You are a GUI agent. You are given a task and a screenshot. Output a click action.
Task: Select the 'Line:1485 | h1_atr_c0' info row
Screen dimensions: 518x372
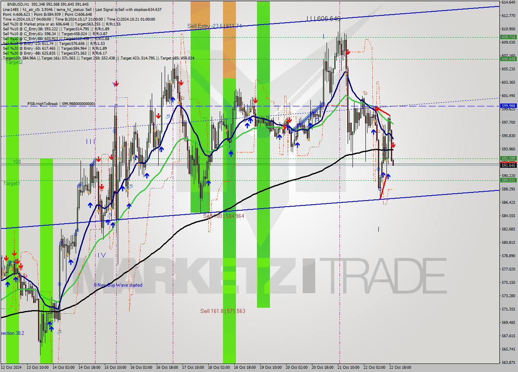pos(82,9)
